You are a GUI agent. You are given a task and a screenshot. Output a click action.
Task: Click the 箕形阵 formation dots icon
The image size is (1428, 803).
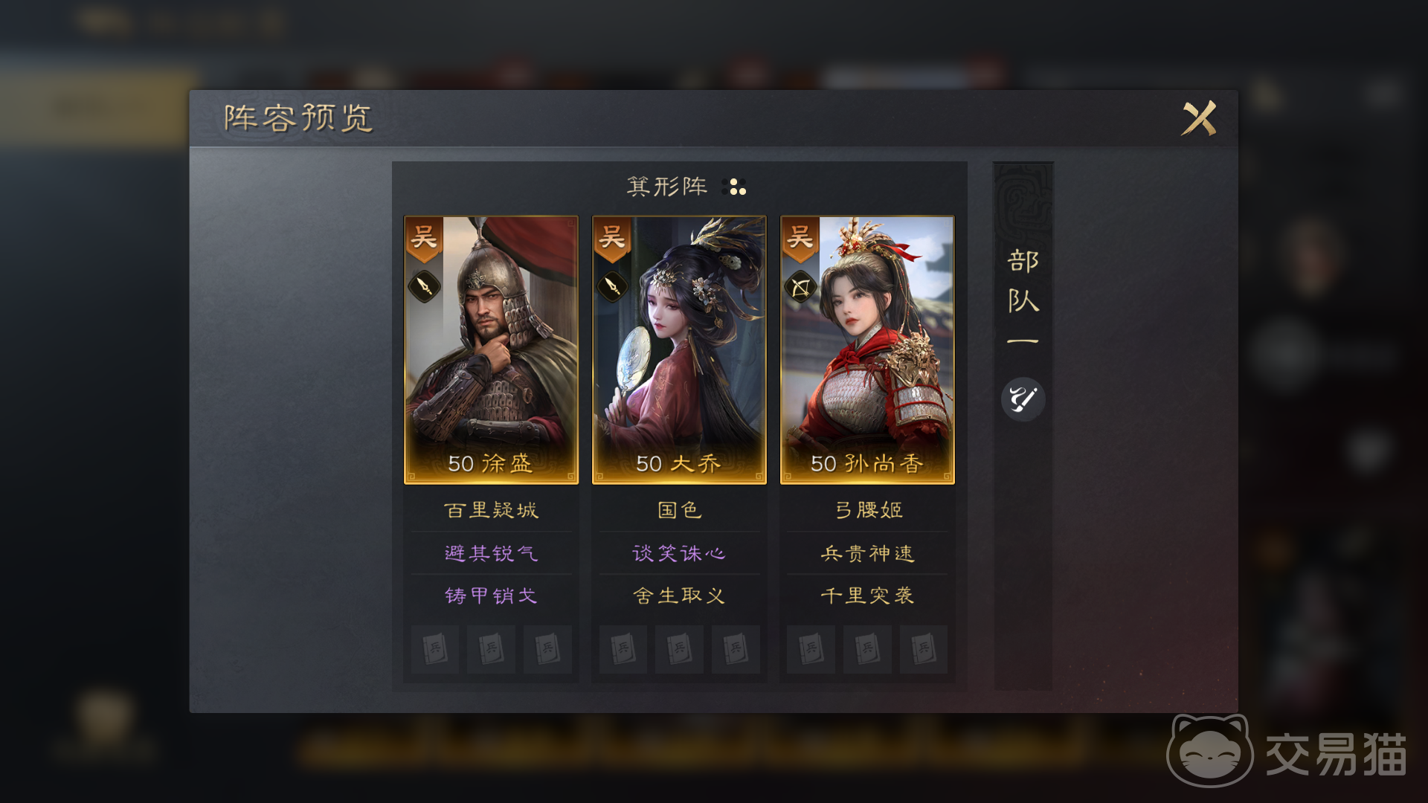click(733, 187)
